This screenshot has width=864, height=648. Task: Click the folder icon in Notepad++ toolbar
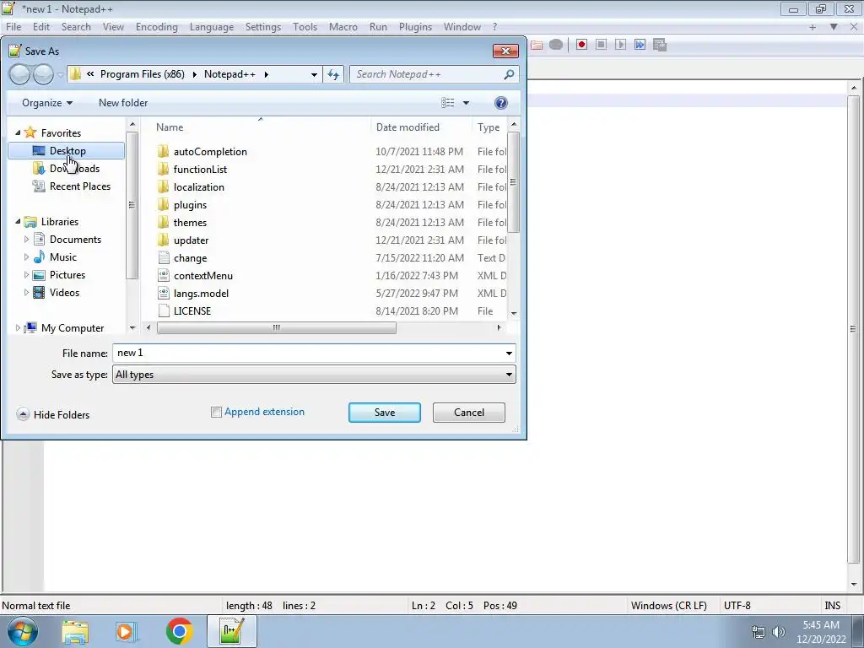536,45
